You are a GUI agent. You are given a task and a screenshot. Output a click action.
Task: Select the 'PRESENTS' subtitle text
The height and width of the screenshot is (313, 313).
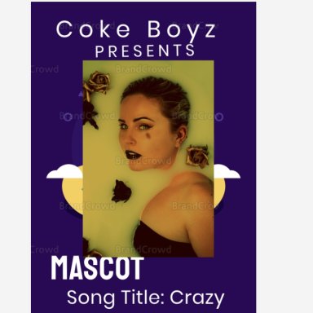coord(145,51)
